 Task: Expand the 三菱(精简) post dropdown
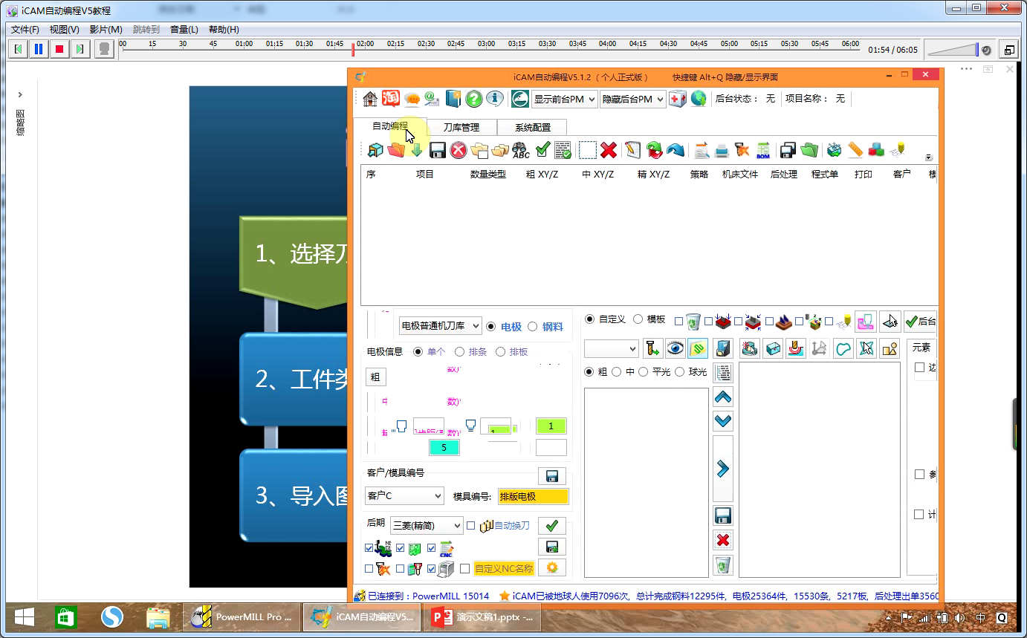tap(427, 525)
